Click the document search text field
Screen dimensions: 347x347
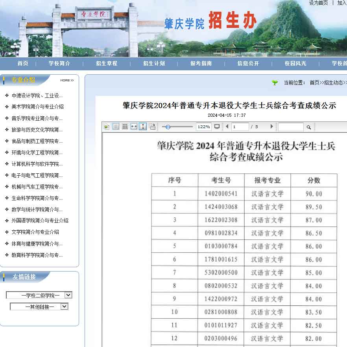click(291, 127)
